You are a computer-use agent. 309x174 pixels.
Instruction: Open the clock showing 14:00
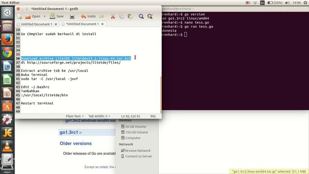[296, 3]
